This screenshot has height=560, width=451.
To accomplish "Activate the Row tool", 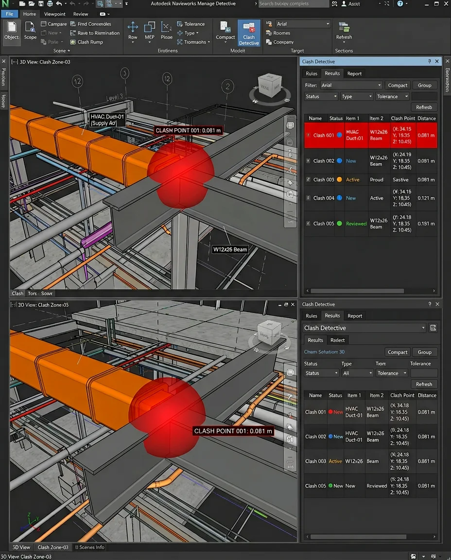I will tap(133, 31).
